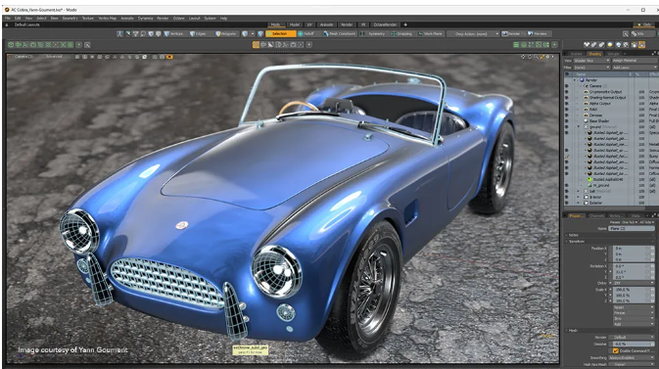
Task: Collapse the ground material group
Action: click(579, 127)
